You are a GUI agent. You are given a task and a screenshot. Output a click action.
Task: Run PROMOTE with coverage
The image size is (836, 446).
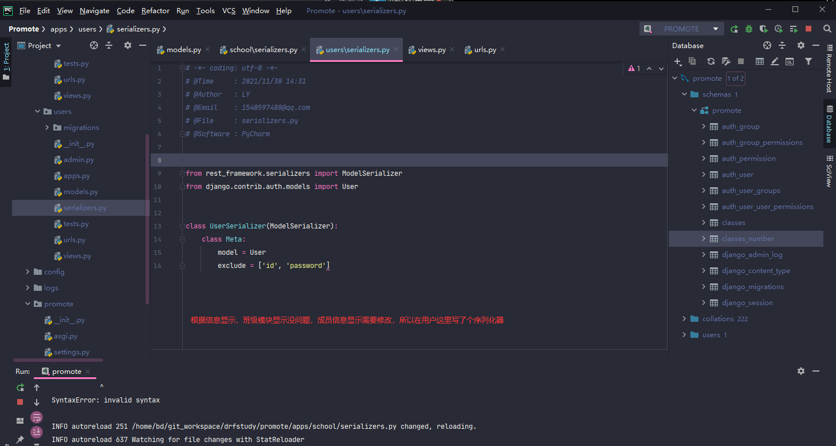coord(764,29)
